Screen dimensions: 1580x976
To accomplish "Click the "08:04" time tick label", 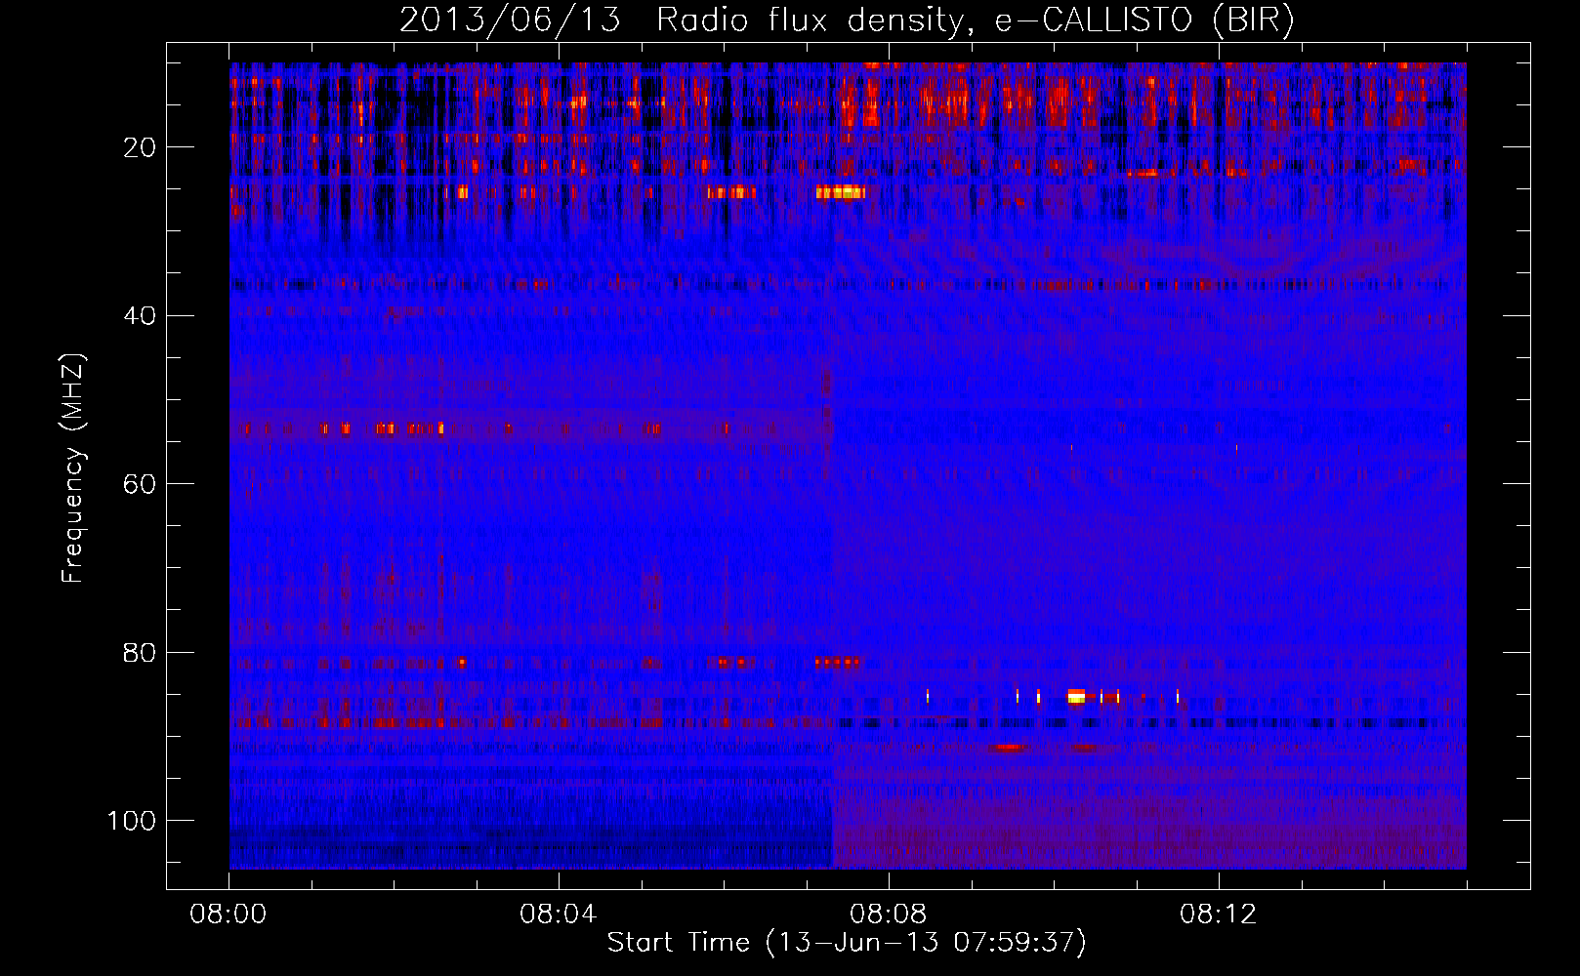I will 558,915.
